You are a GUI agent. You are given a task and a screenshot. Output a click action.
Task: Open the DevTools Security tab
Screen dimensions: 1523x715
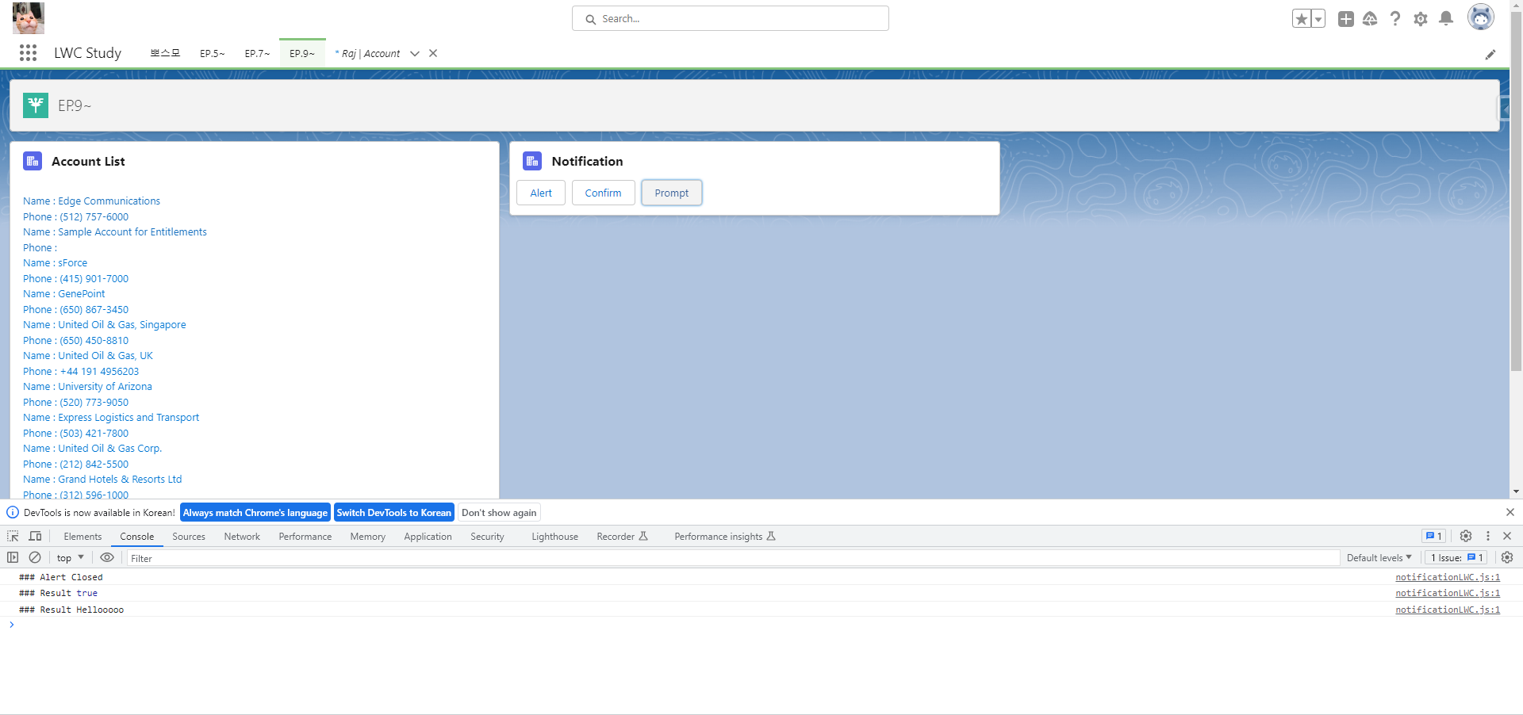pyautogui.click(x=487, y=537)
